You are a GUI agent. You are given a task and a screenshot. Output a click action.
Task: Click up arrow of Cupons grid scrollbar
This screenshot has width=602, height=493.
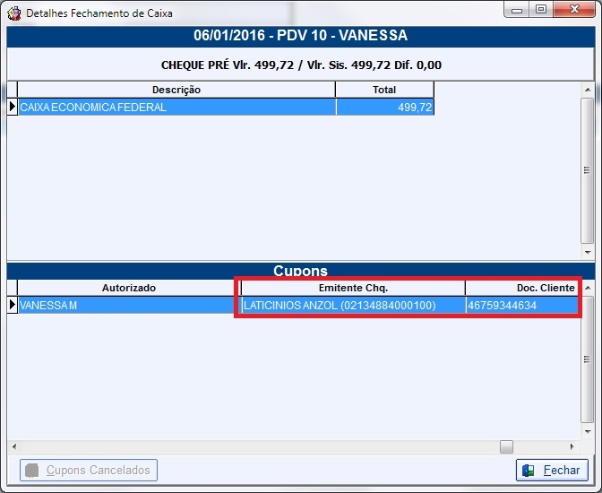[588, 288]
